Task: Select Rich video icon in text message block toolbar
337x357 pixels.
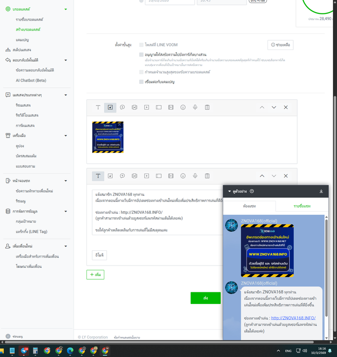Action: tap(171, 176)
